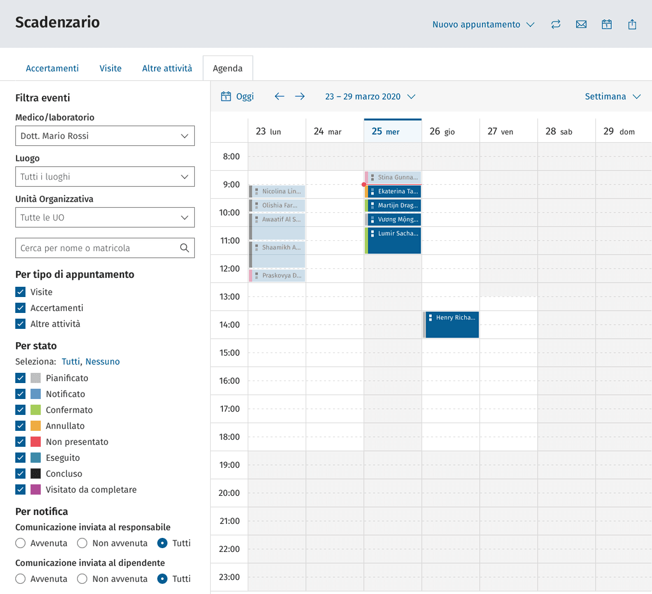Click the envelope mail icon

click(581, 25)
